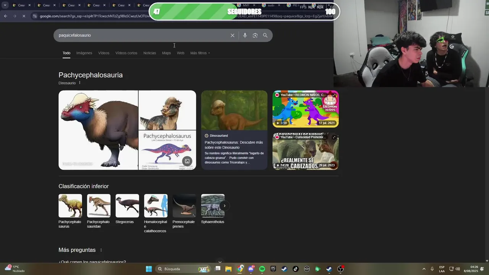
Task: Switch to the Vídeos tab
Action: tap(104, 53)
